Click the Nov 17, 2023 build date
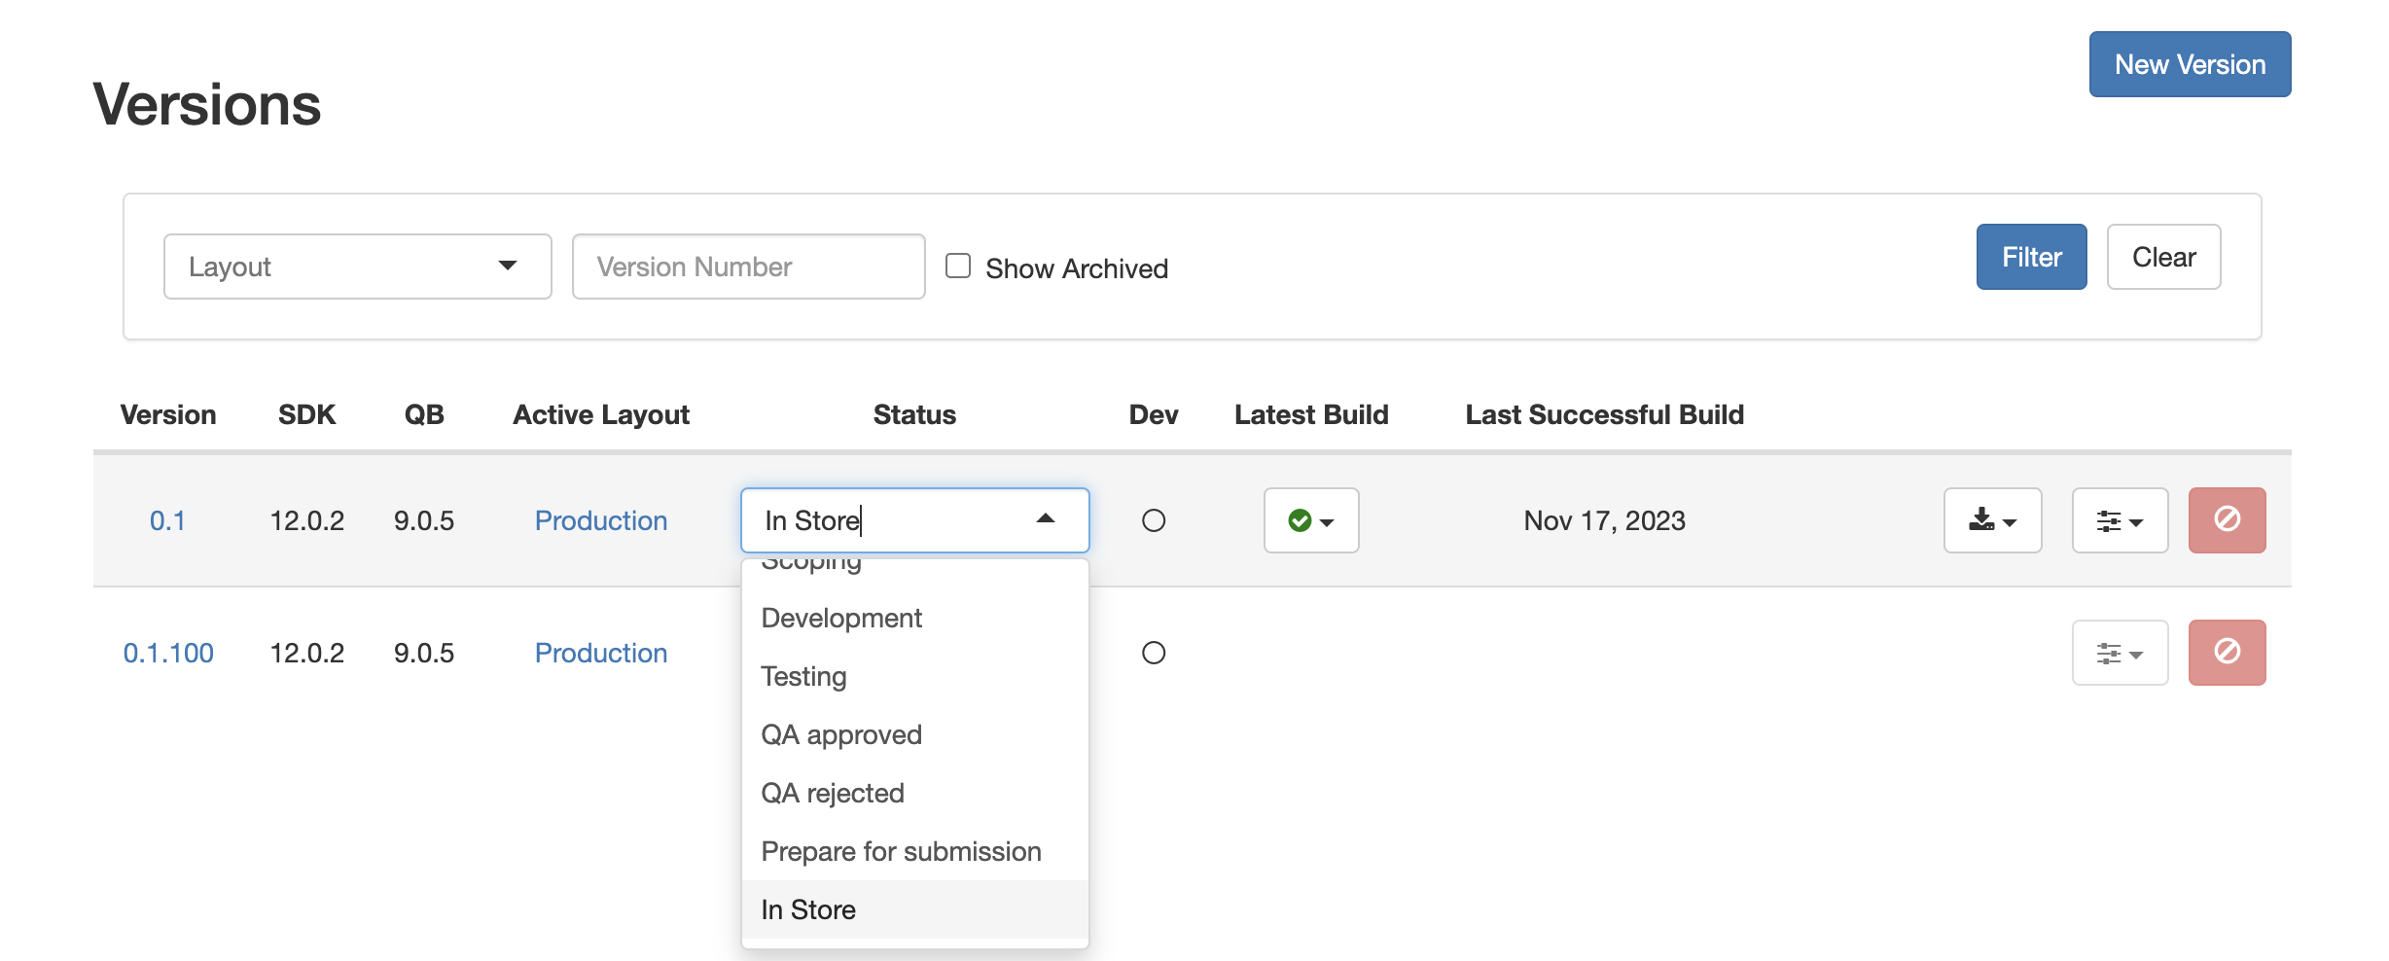Screen dimensions: 2389x961 [1604, 520]
